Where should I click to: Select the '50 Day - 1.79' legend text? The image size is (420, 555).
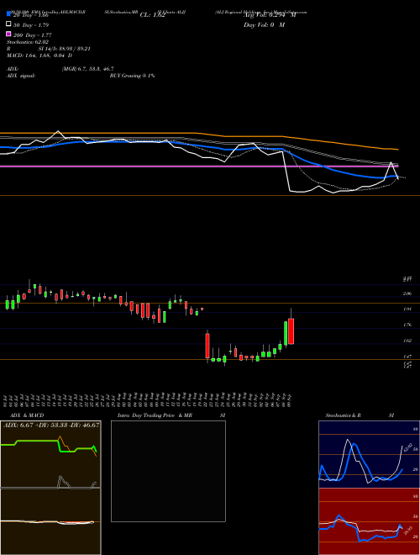(31, 25)
